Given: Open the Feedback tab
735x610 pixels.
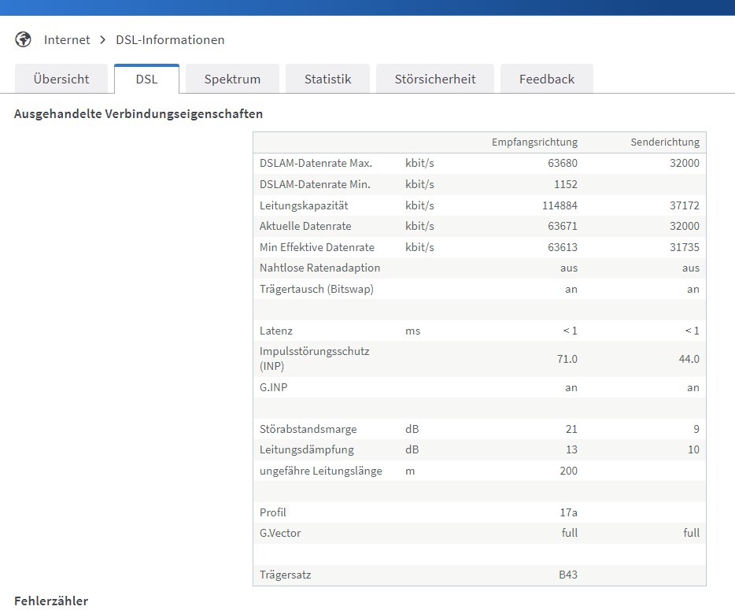Looking at the screenshot, I should point(547,79).
